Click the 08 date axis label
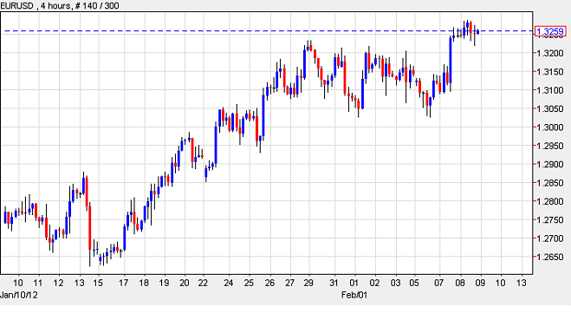The width and height of the screenshot is (571, 320). coord(460,283)
